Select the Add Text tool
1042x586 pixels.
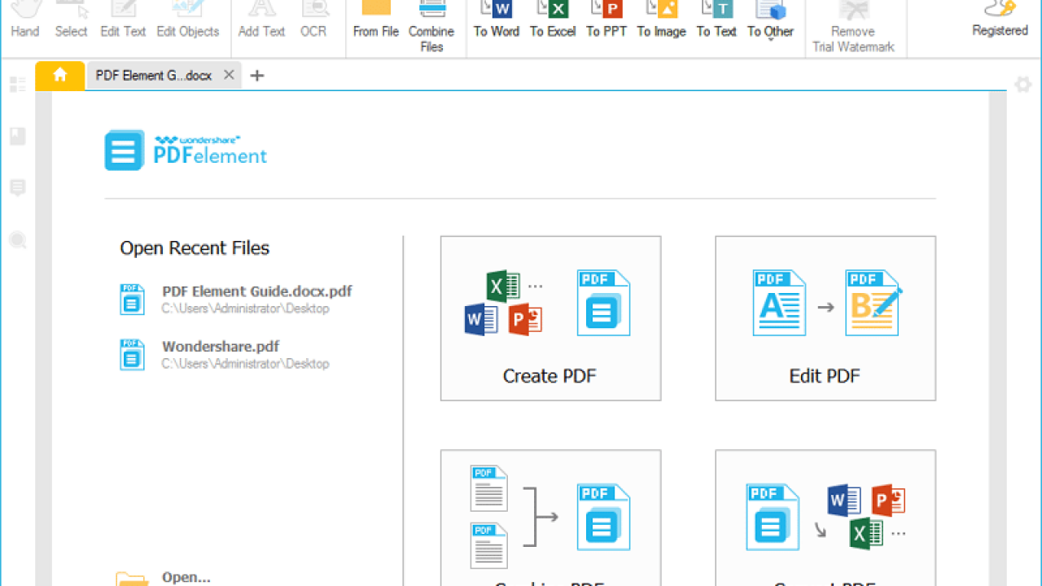pyautogui.click(x=261, y=20)
